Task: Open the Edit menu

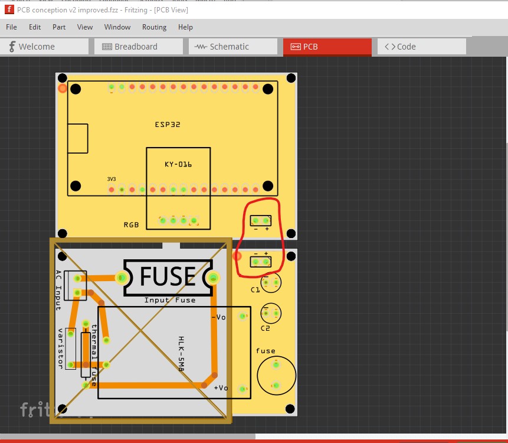Action: 35,27
